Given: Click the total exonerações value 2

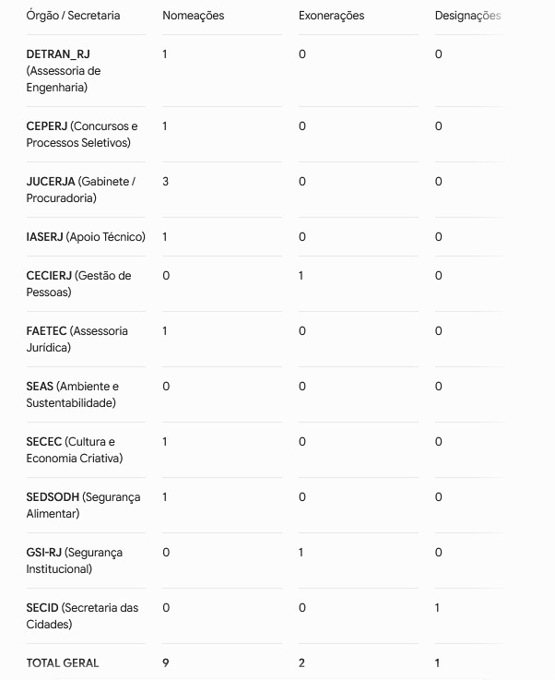Looking at the screenshot, I should tap(301, 663).
